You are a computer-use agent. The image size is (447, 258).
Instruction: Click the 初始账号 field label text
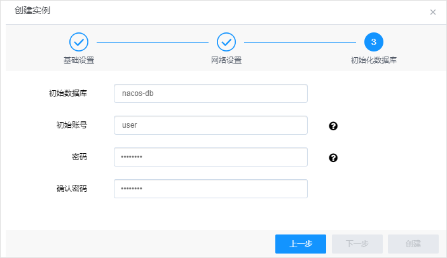point(72,125)
